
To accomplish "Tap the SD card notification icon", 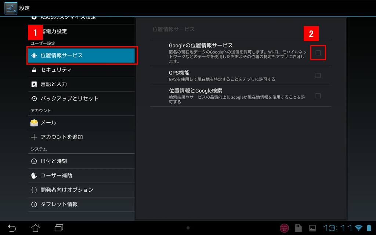I will click(x=298, y=228).
